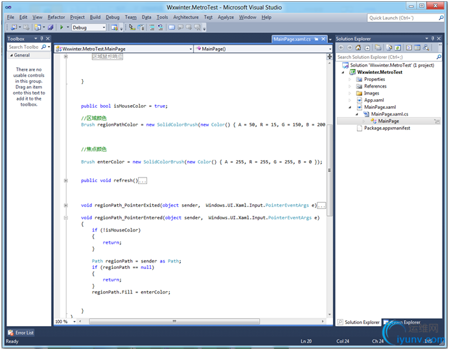Pin the Toolbox panel with auto-hide icon
Viewport: 449px width, 350px height.
[x=41, y=39]
